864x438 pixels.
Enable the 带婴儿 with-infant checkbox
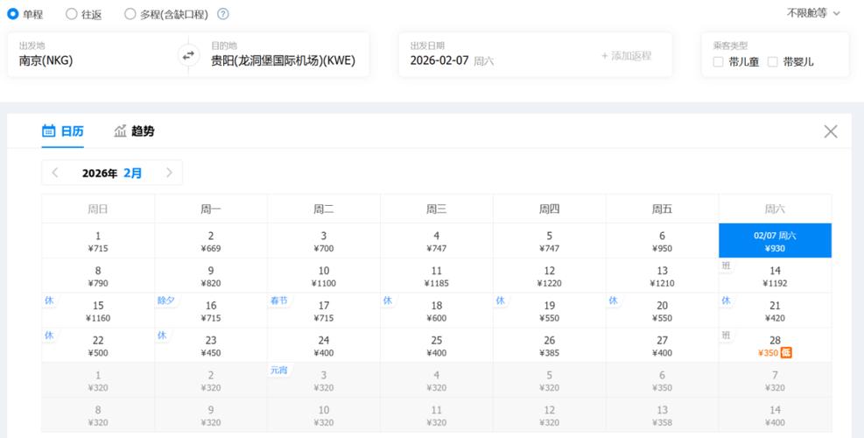tap(773, 62)
